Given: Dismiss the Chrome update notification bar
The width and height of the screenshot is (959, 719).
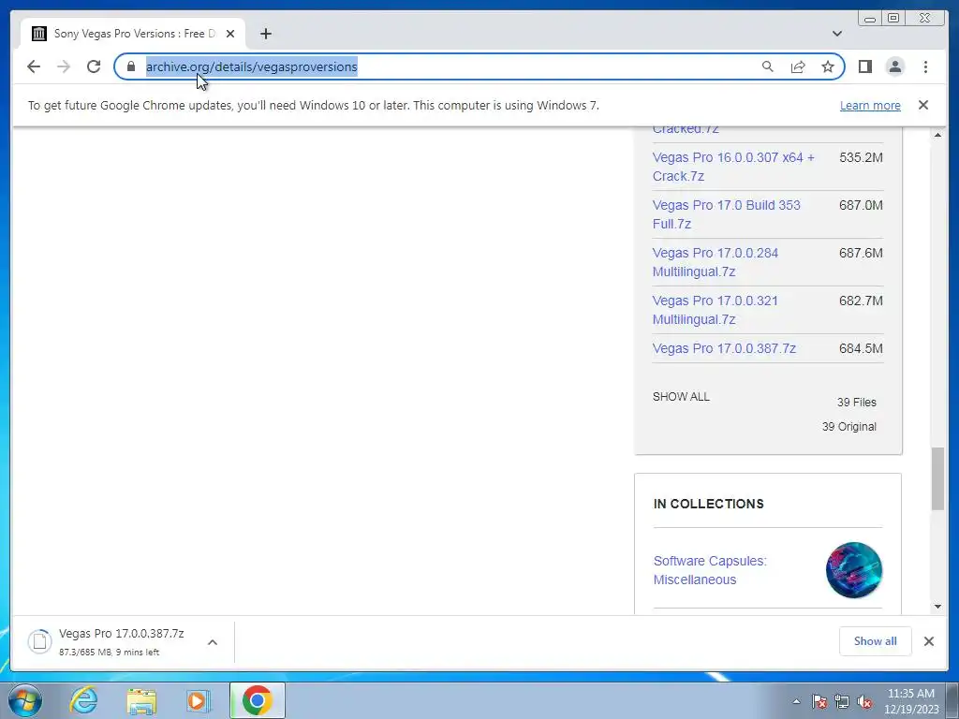Looking at the screenshot, I should [923, 105].
